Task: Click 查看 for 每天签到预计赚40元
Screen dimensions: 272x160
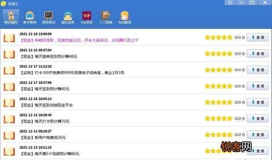Action: [x=258, y=86]
